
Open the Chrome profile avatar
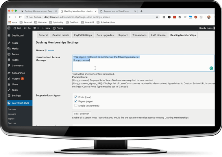pos(209,17)
